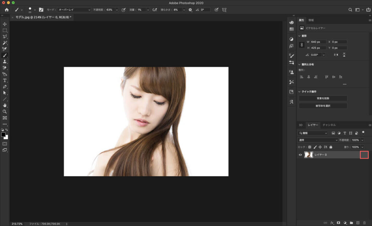Viewport: 372px width, 226px height.
Task: Switch to the チャンネル tab
Action: coord(329,125)
